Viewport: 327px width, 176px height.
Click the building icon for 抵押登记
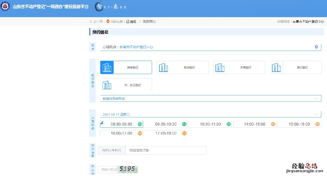[163, 68]
